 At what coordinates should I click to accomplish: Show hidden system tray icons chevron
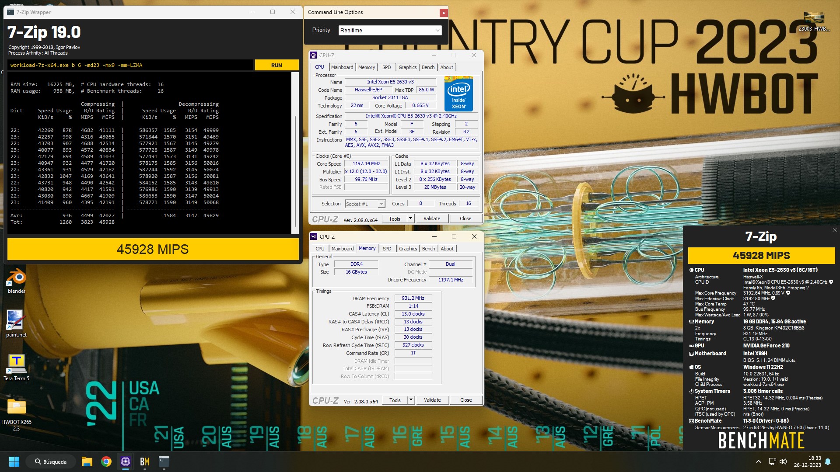[x=759, y=462]
